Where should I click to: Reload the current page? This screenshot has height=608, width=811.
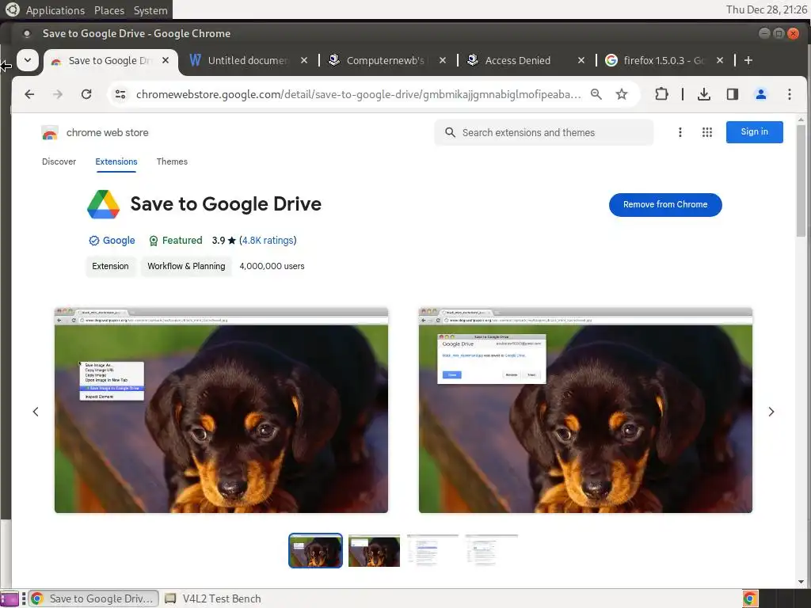tap(86, 94)
